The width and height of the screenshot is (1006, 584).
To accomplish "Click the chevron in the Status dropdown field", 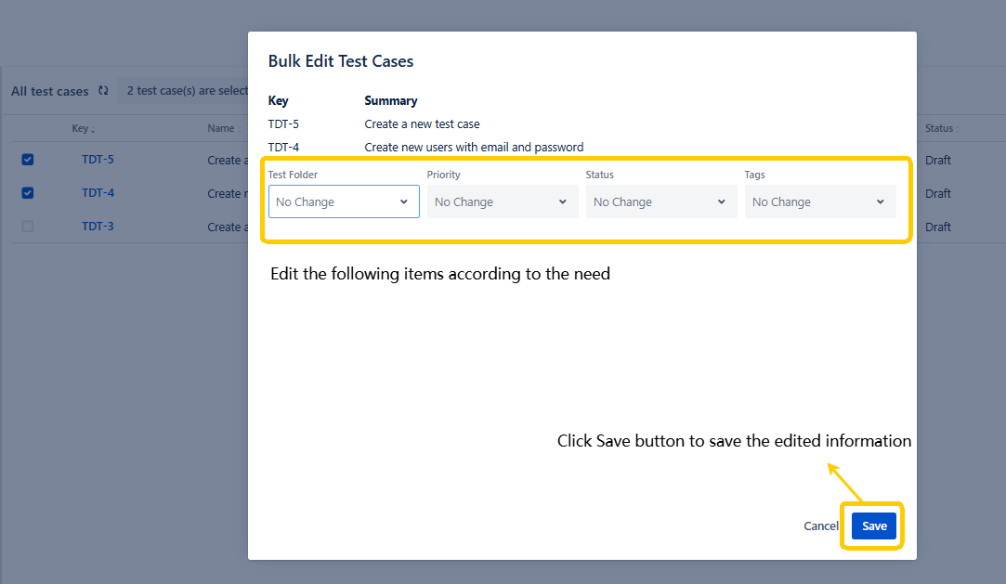I will [x=721, y=201].
